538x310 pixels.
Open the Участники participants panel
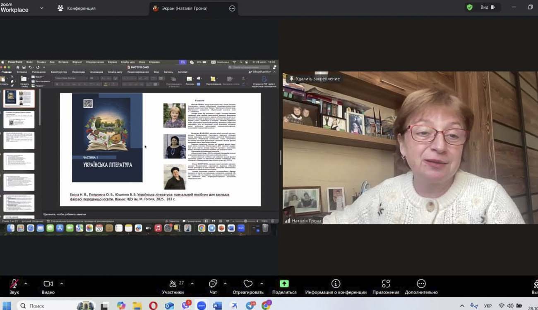click(x=173, y=284)
